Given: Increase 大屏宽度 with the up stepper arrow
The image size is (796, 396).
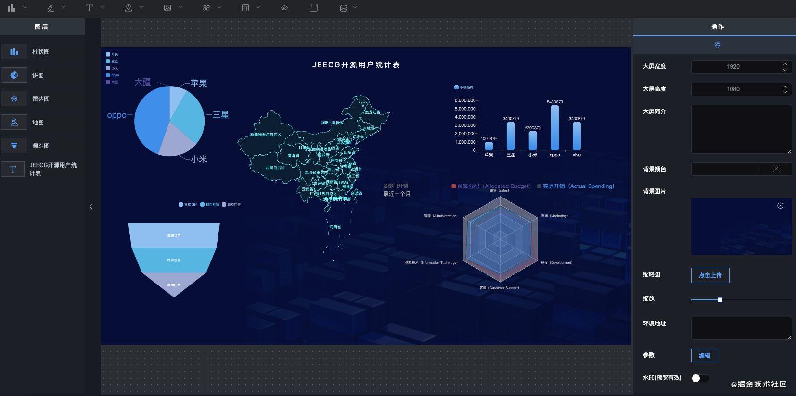Looking at the screenshot, I should (x=785, y=64).
